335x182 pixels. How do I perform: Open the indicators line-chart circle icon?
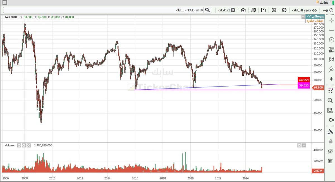[x=284, y=10]
